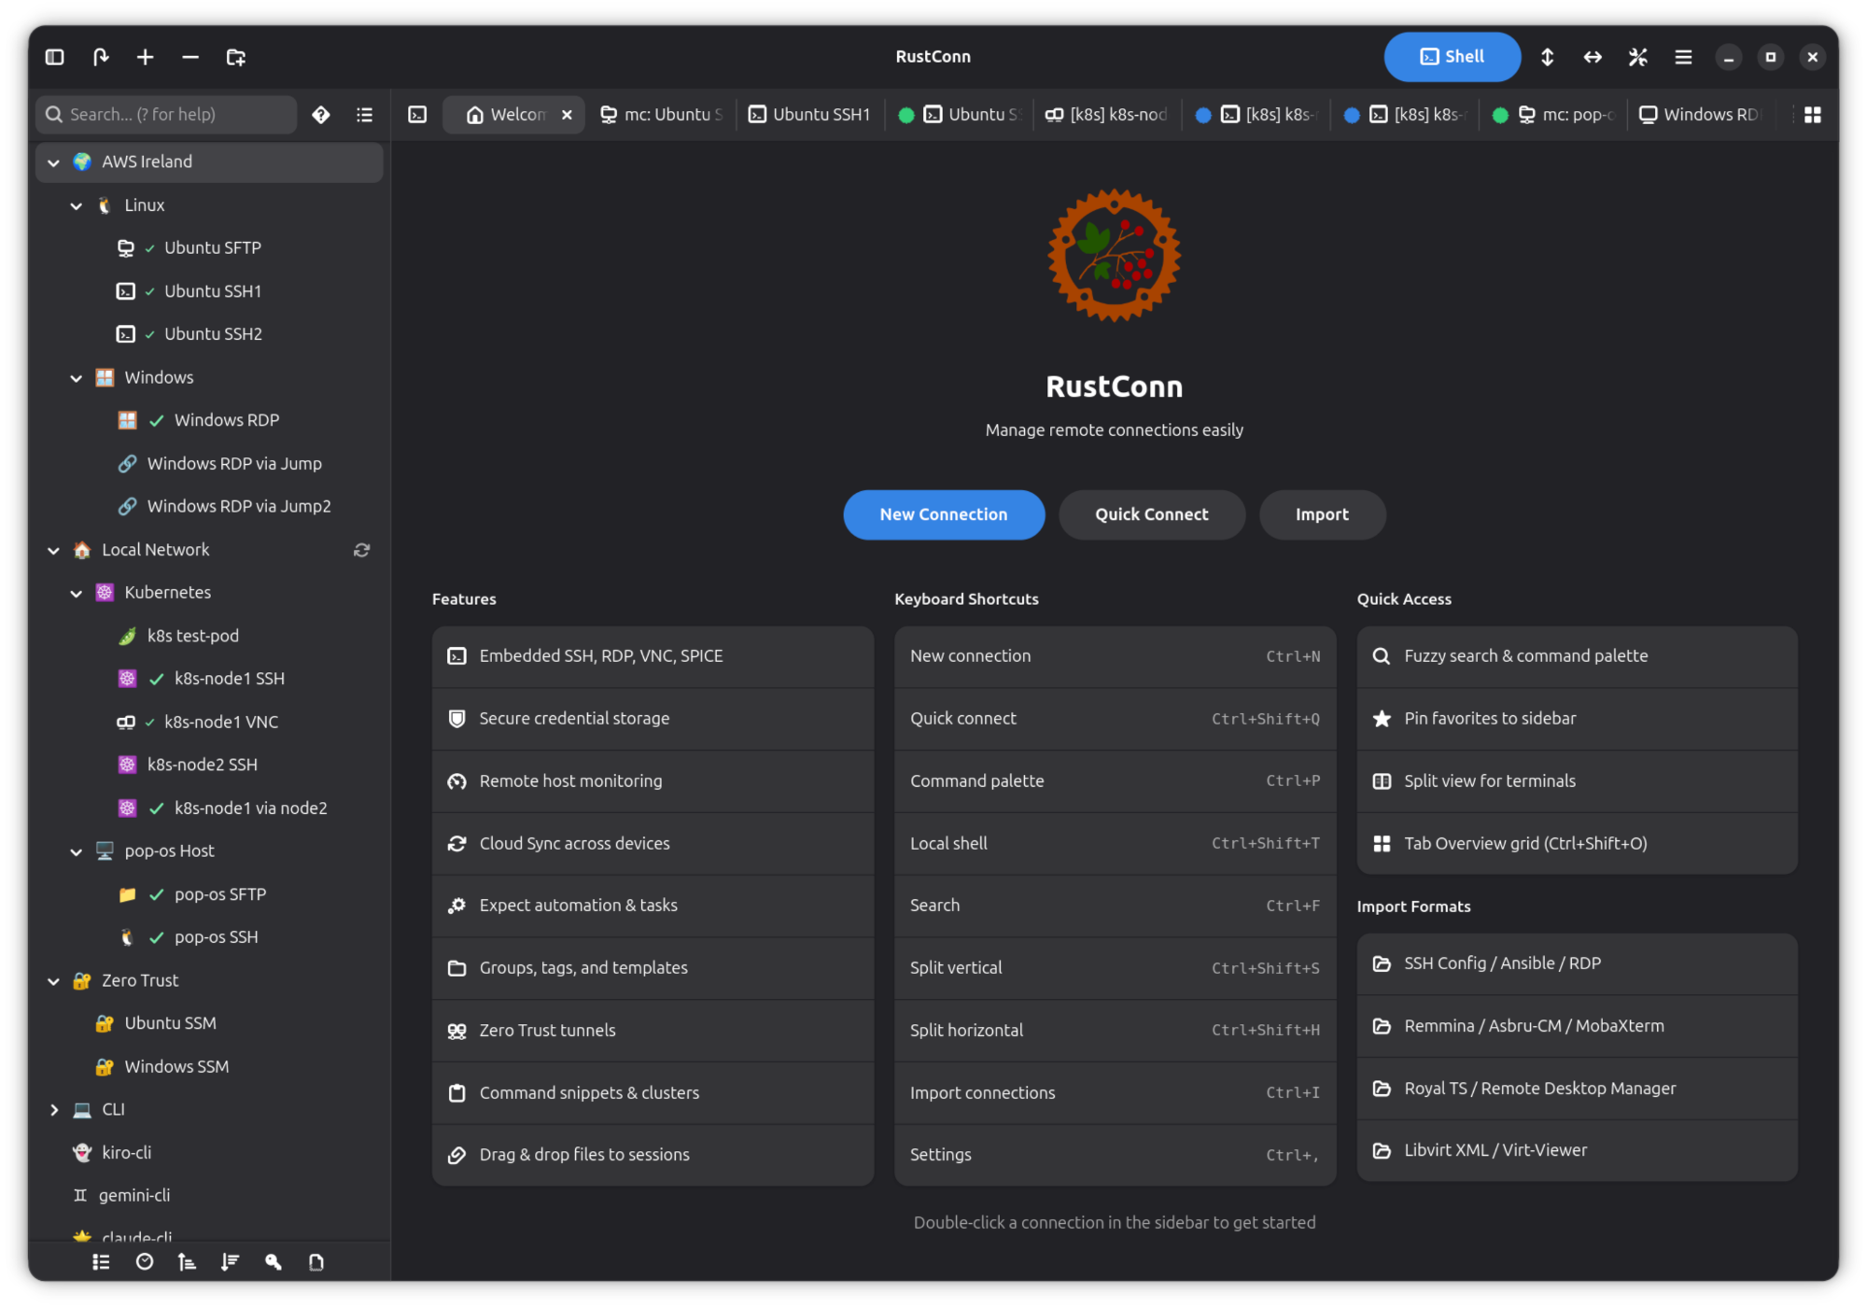The image size is (1867, 1307).
Task: Click the clock history icon in sidebar footer
Action: coord(144,1262)
